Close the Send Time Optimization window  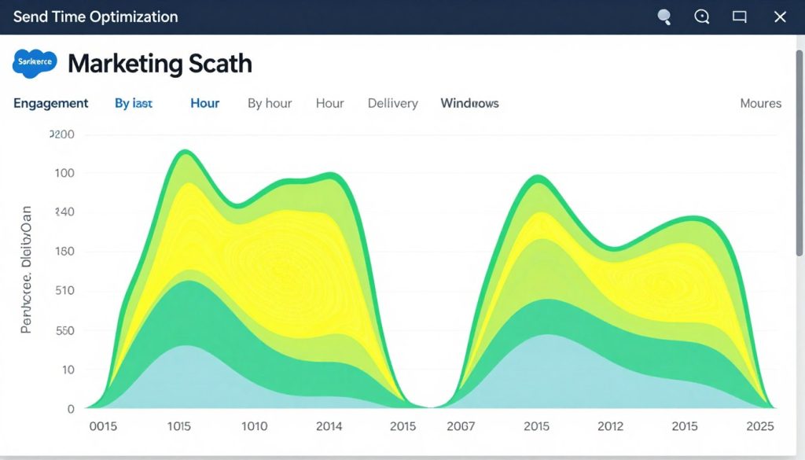click(779, 17)
